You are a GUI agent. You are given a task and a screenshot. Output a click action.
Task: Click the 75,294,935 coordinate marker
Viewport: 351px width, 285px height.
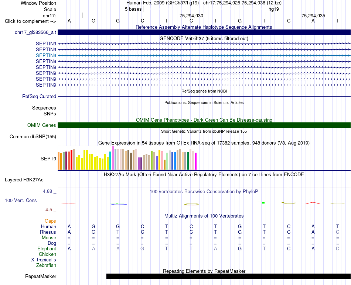(x=313, y=15)
